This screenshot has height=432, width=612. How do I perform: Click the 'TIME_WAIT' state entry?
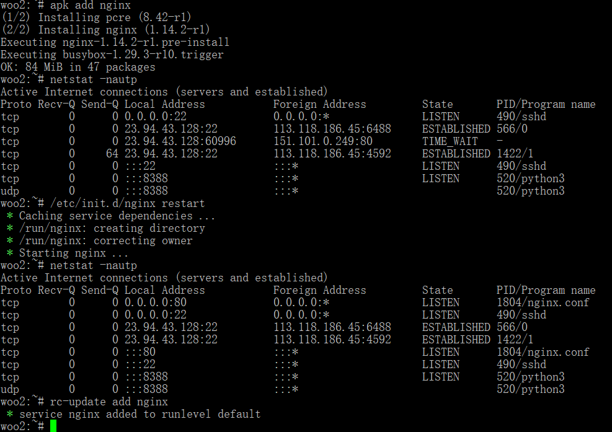point(450,141)
